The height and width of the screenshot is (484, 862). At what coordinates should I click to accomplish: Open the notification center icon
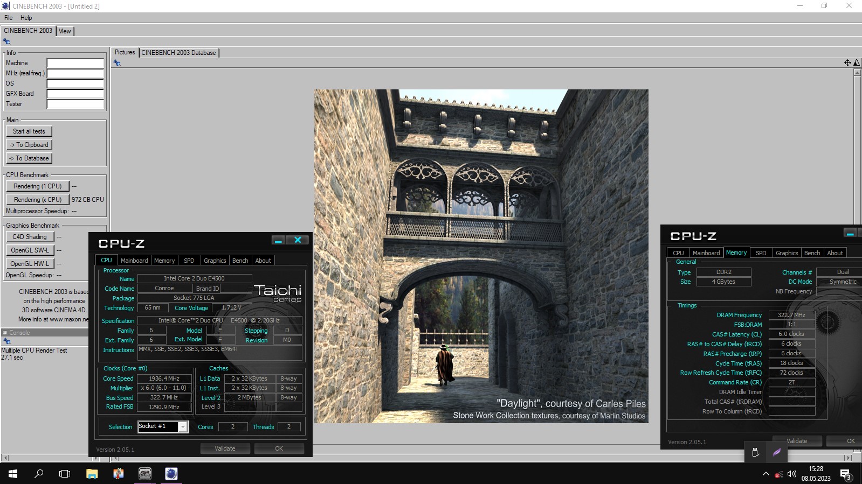point(846,474)
